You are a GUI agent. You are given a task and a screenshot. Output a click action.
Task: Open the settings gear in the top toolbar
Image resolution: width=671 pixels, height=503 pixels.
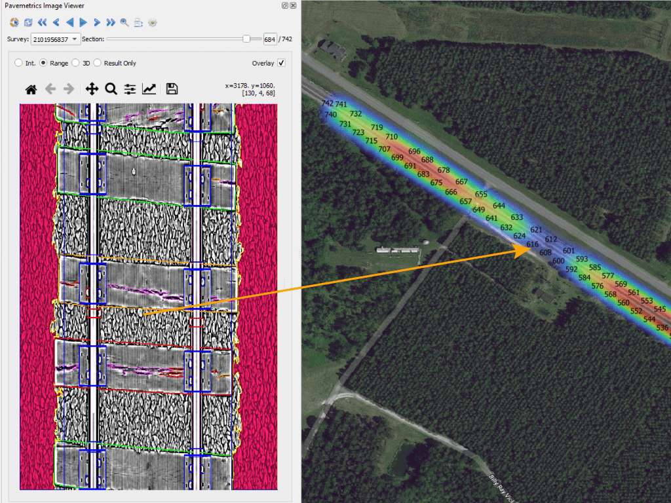coord(152,22)
